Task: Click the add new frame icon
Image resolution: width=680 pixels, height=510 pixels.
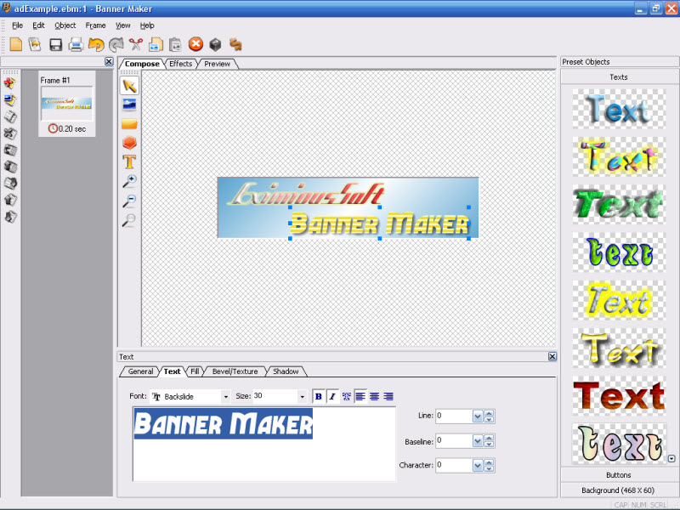Action: point(10,82)
